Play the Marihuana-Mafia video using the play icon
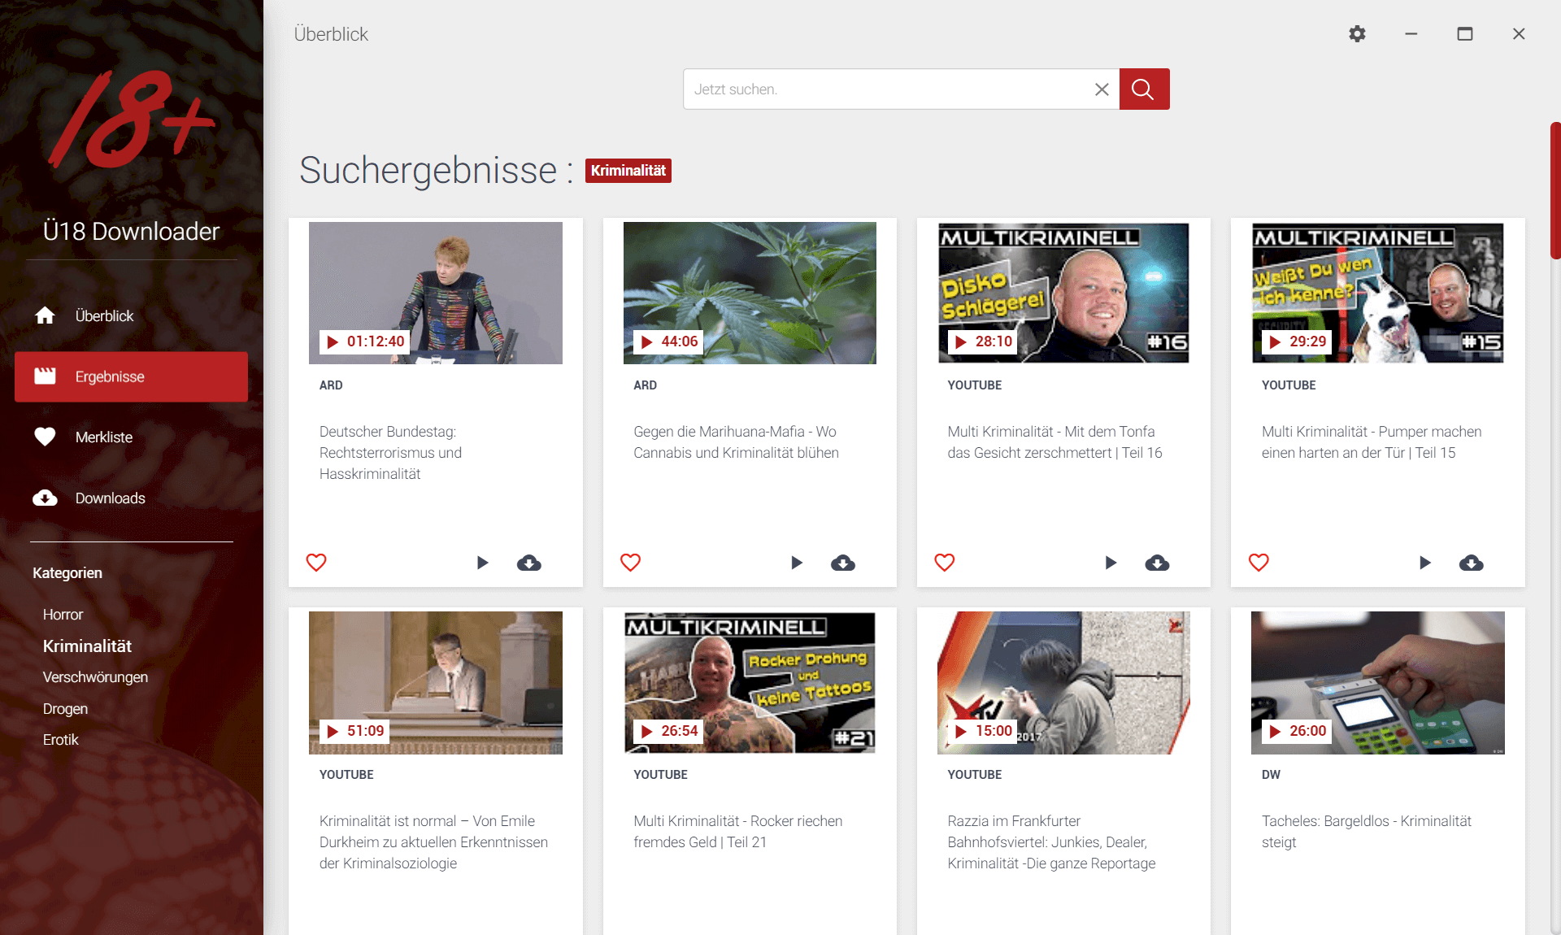The width and height of the screenshot is (1561, 935). pos(796,563)
